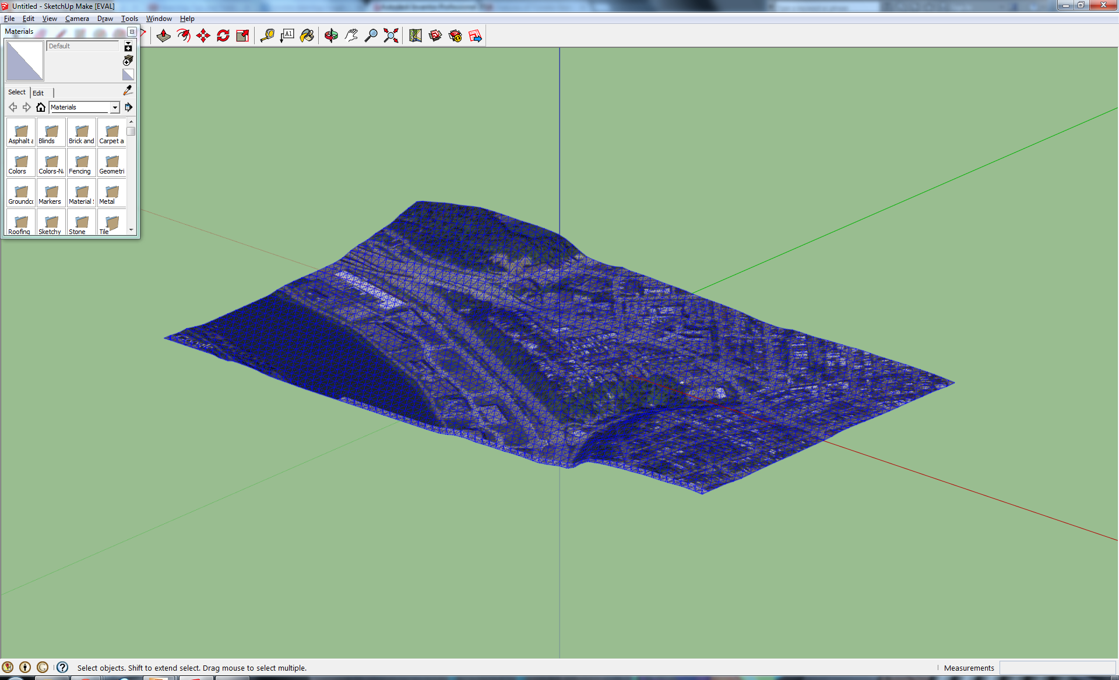Open the Asphalt materials folder
Image resolution: width=1119 pixels, height=680 pixels.
21,133
